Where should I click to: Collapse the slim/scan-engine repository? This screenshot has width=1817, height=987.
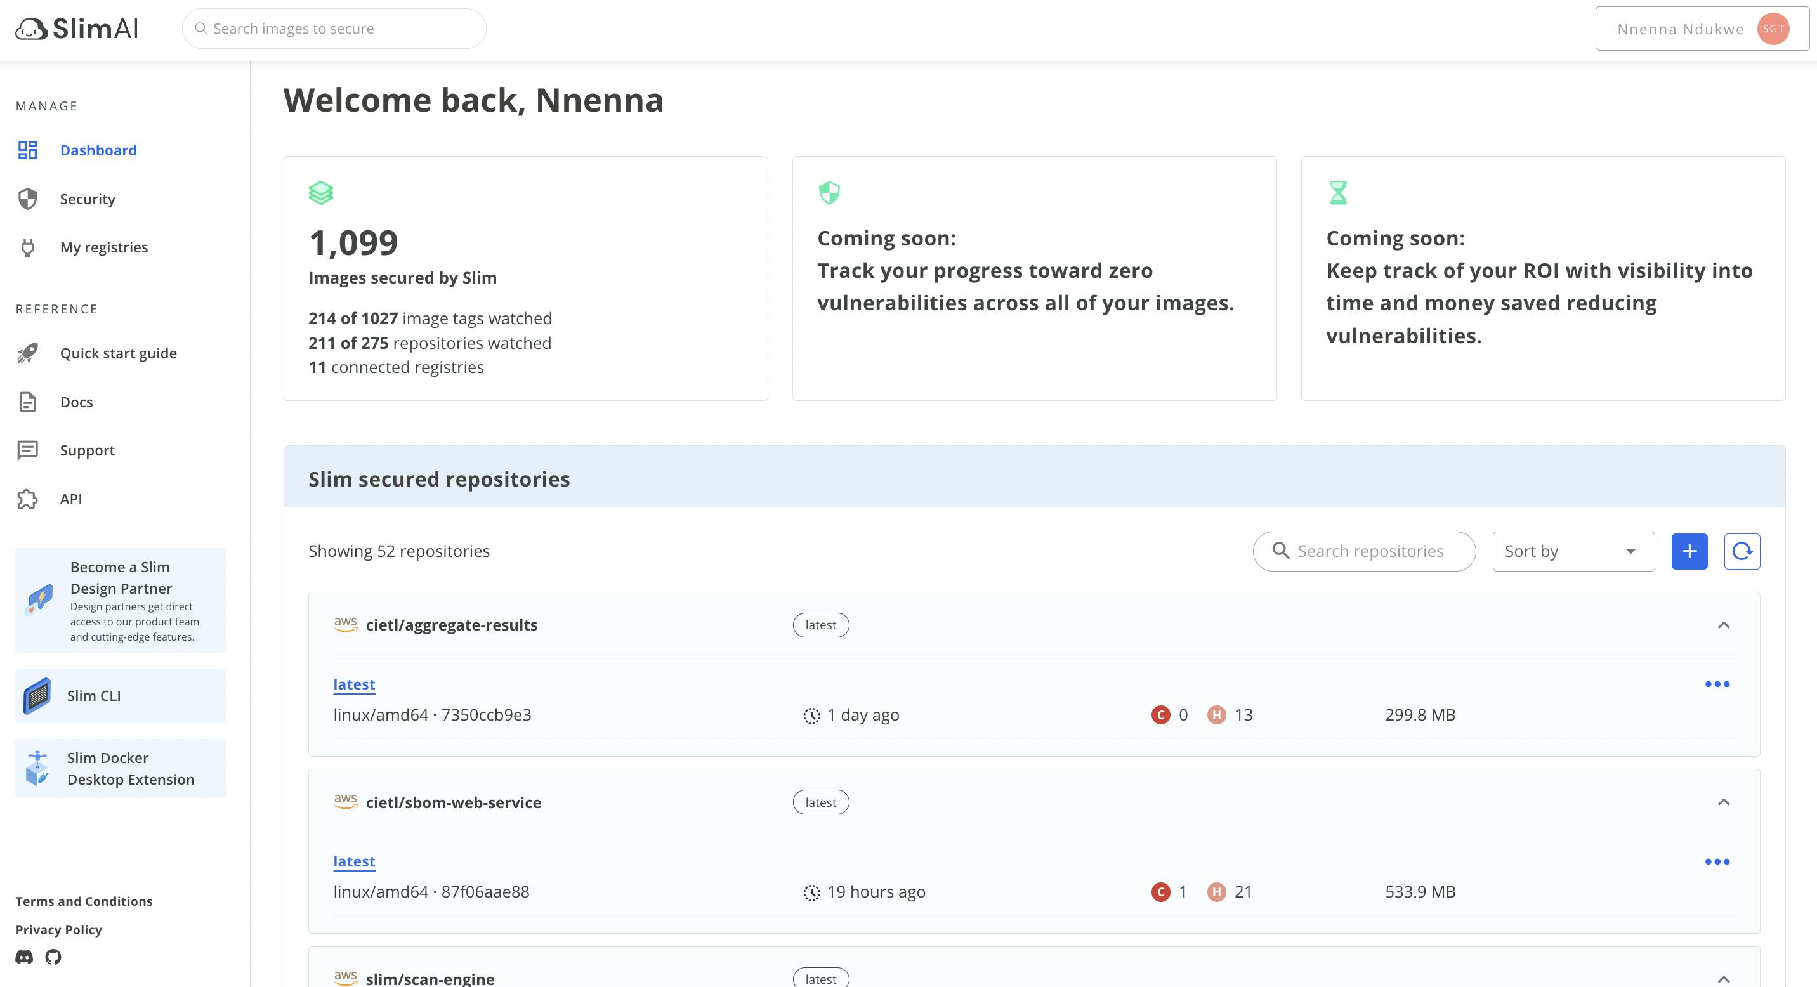coord(1723,979)
